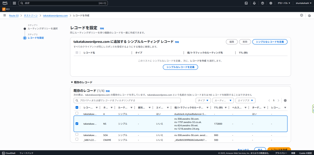Screen dimensions: 314x155
Task: Uncheck the NS record row checkbox
Action: 77,123
